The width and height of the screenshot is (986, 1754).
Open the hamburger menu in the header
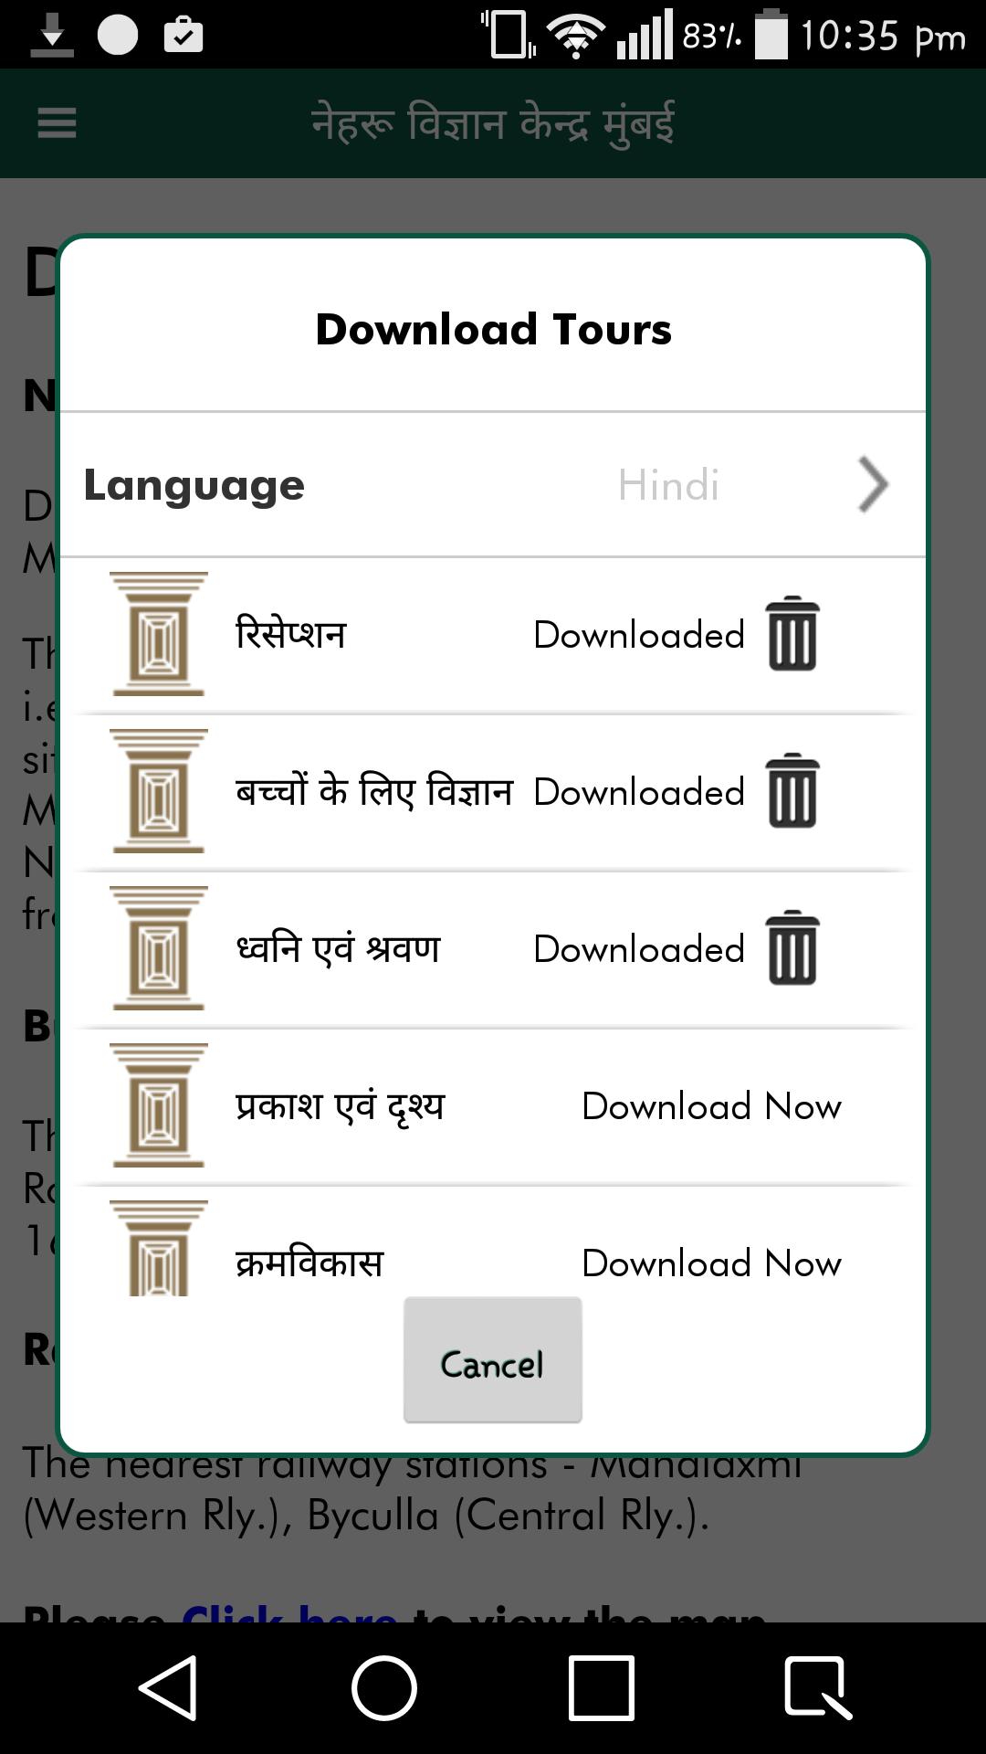(x=57, y=122)
